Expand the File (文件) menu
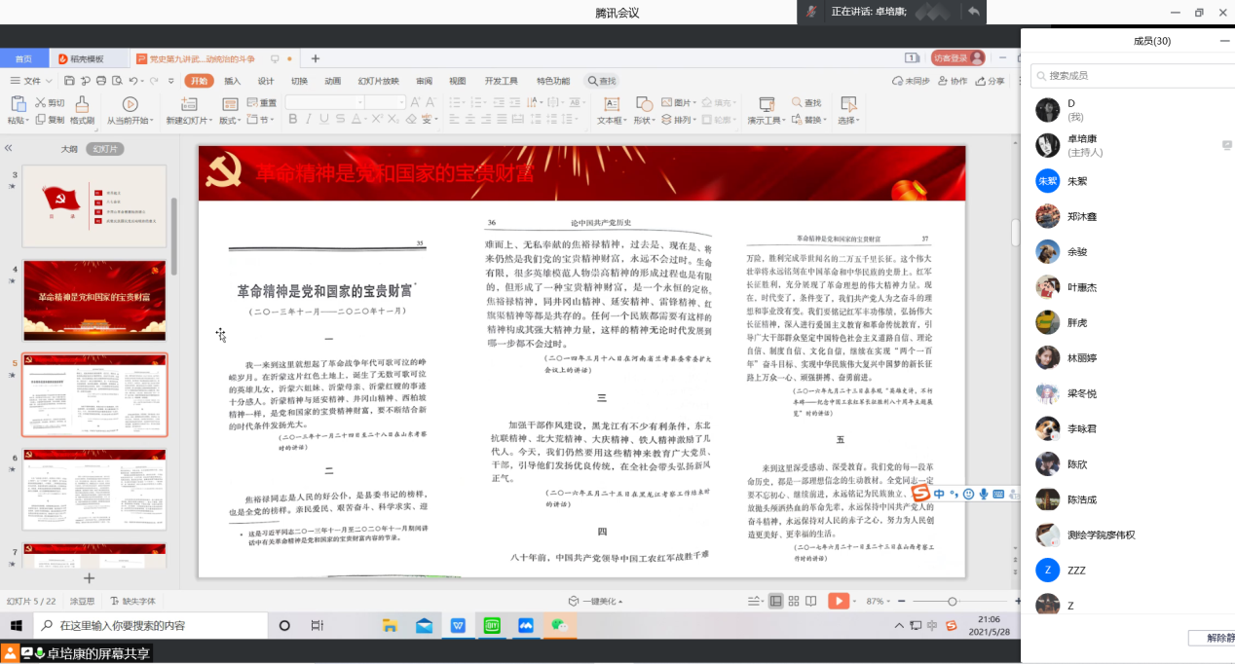Viewport: 1235px width, 664px height. [x=31, y=81]
